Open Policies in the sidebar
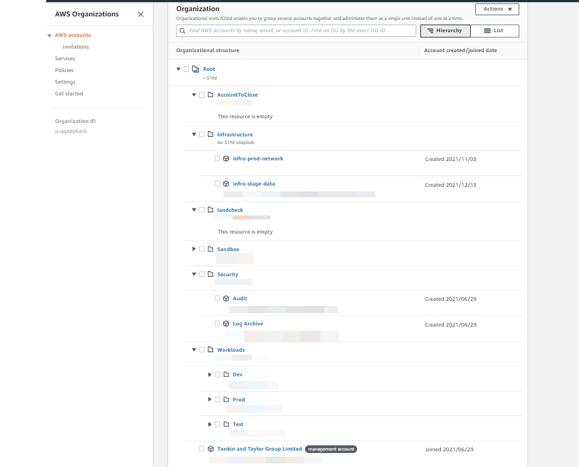This screenshot has height=467, width=579. tap(64, 70)
